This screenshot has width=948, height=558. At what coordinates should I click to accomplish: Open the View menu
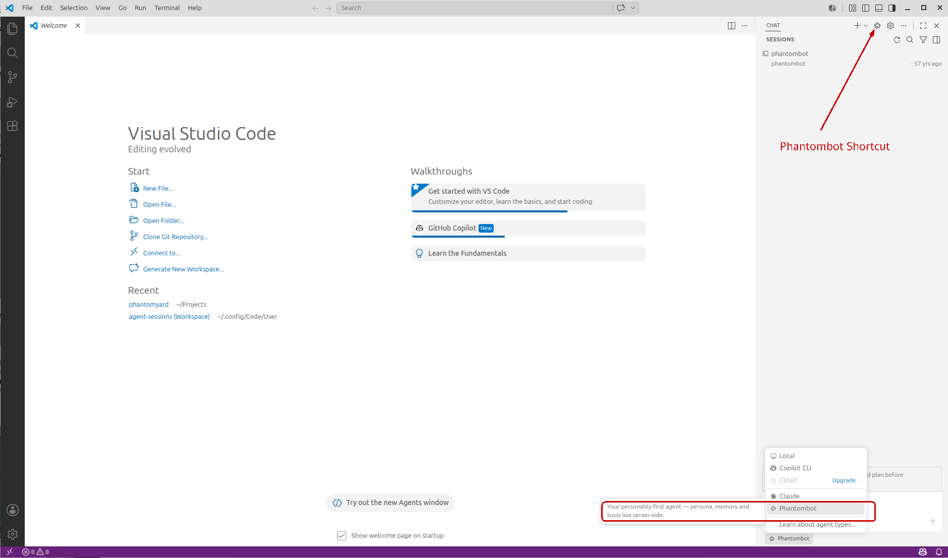pos(103,8)
